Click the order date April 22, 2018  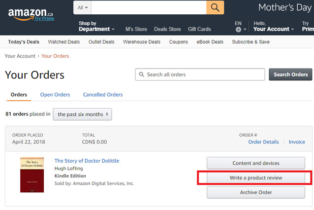(x=29, y=142)
